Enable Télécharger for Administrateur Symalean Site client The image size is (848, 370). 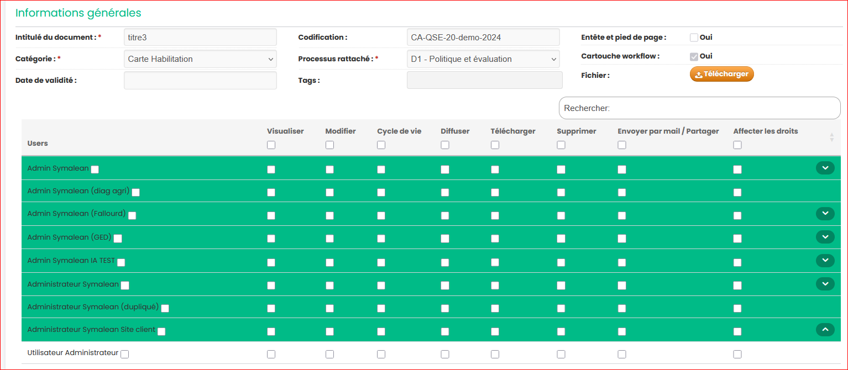point(495,331)
